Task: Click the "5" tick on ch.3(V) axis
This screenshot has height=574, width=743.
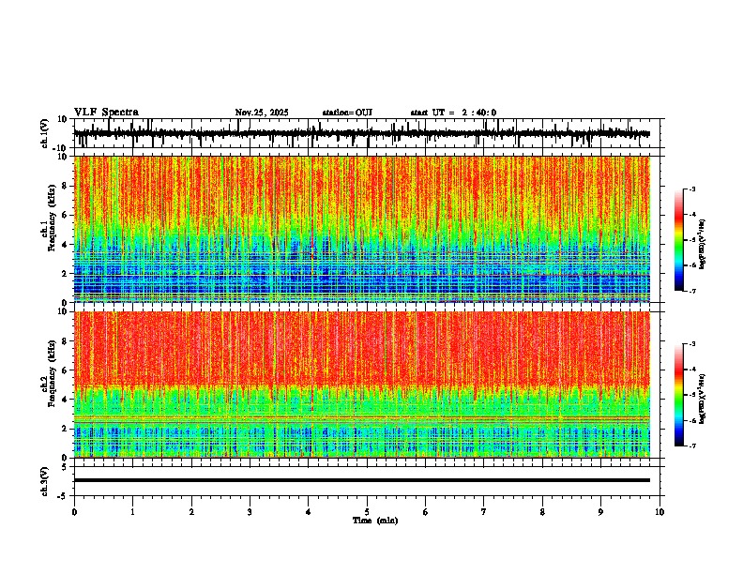Action: tap(65, 467)
